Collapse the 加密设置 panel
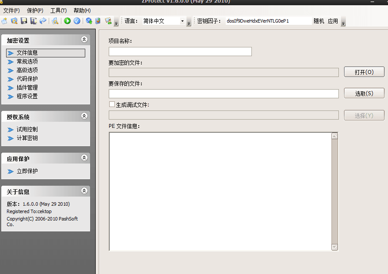 pos(84,40)
